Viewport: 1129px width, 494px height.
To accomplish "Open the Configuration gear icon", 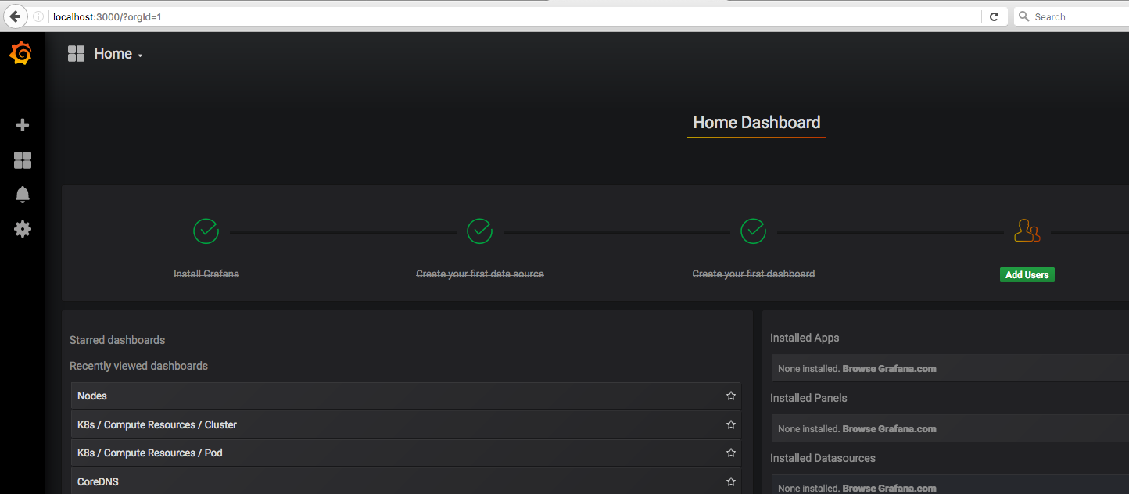I will 23,229.
